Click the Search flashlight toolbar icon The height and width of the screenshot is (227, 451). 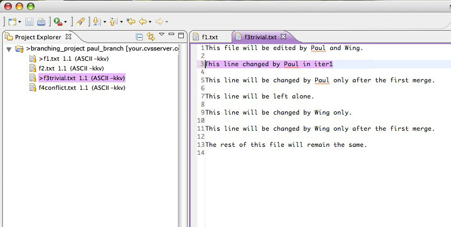80,22
